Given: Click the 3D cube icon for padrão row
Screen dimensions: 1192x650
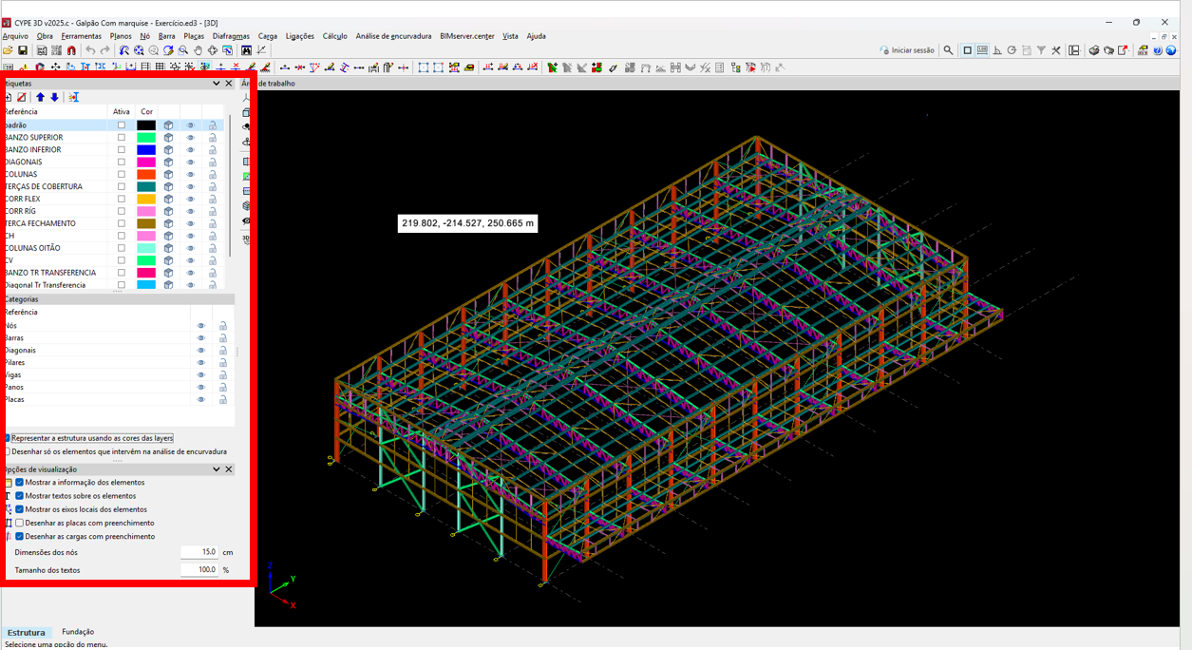Looking at the screenshot, I should [x=168, y=125].
